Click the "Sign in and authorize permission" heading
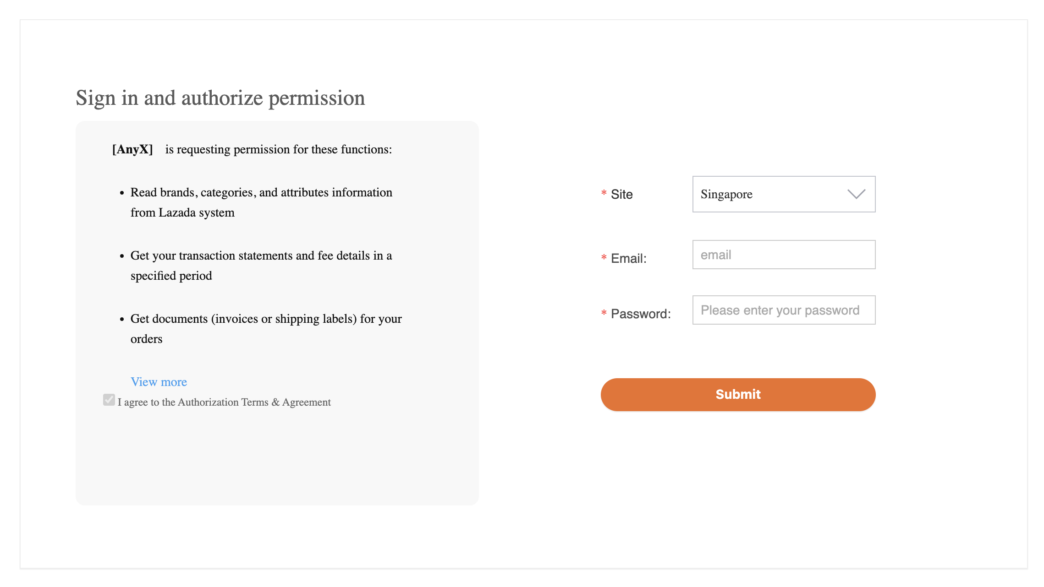 [x=220, y=98]
